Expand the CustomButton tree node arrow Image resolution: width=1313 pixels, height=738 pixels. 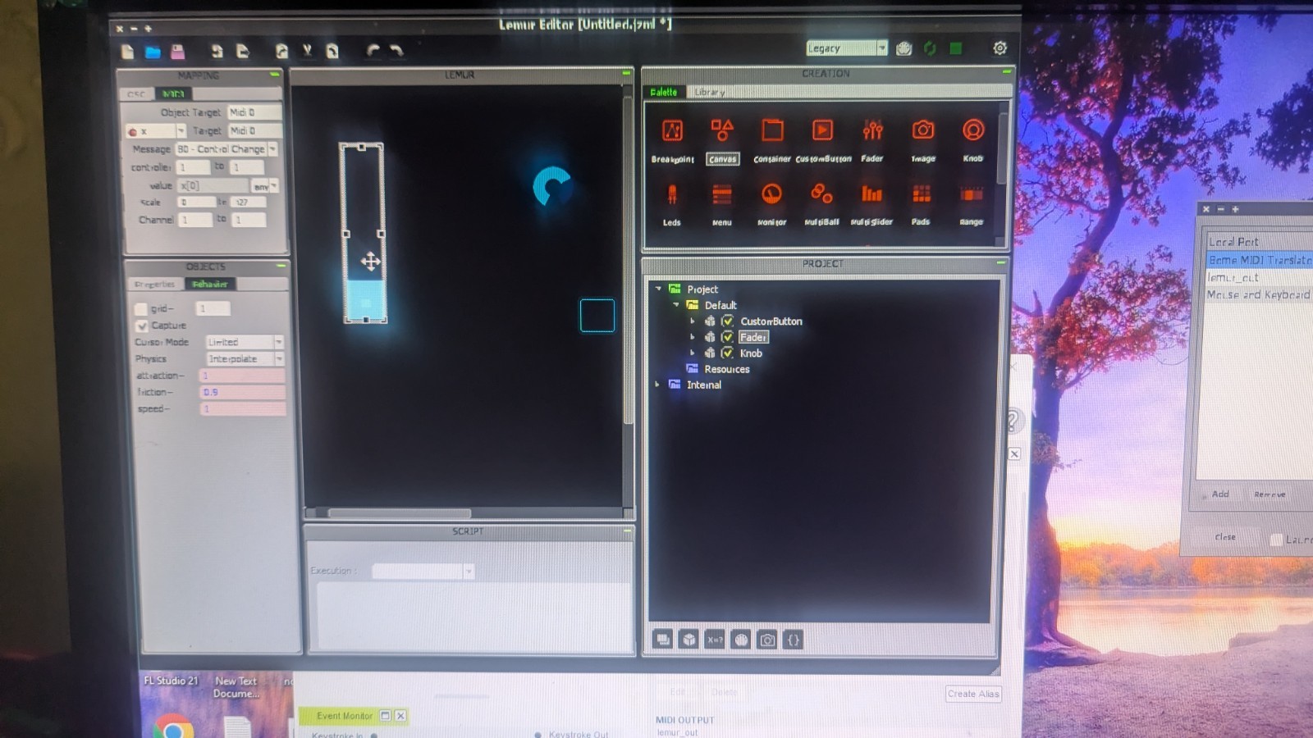click(693, 321)
